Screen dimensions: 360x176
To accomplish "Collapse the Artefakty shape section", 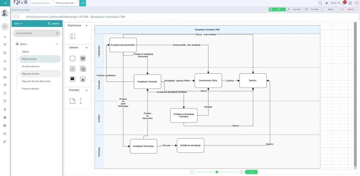I will [x=86, y=90].
